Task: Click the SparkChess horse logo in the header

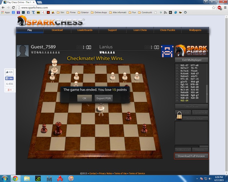Action: 51,21
